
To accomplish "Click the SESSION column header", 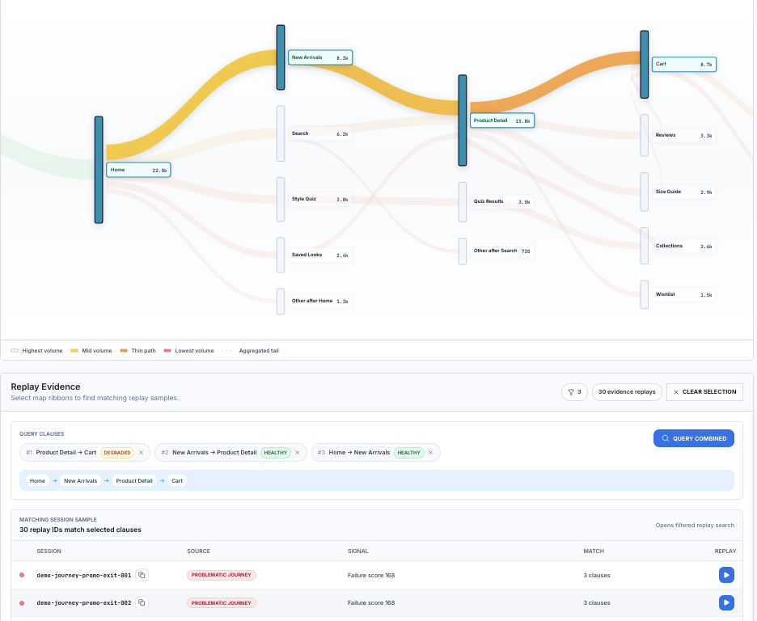I will click(49, 551).
